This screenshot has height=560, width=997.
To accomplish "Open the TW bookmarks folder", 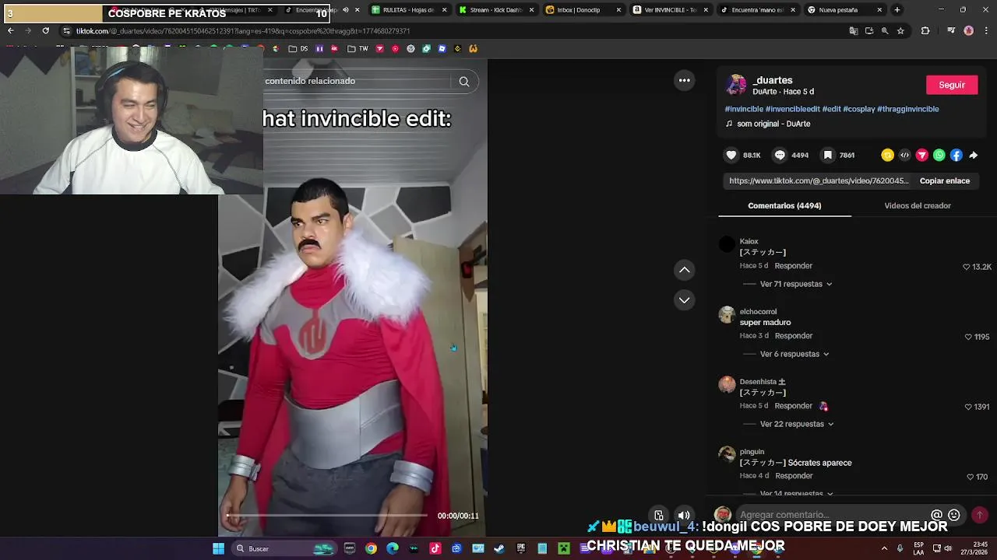I will (x=358, y=48).
